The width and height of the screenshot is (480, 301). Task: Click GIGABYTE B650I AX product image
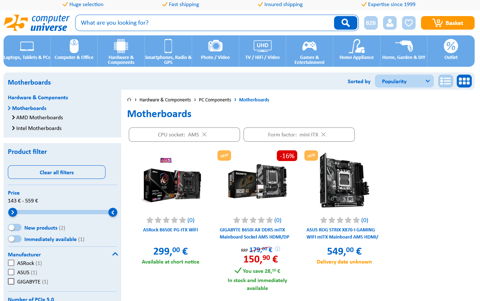pyautogui.click(x=257, y=181)
